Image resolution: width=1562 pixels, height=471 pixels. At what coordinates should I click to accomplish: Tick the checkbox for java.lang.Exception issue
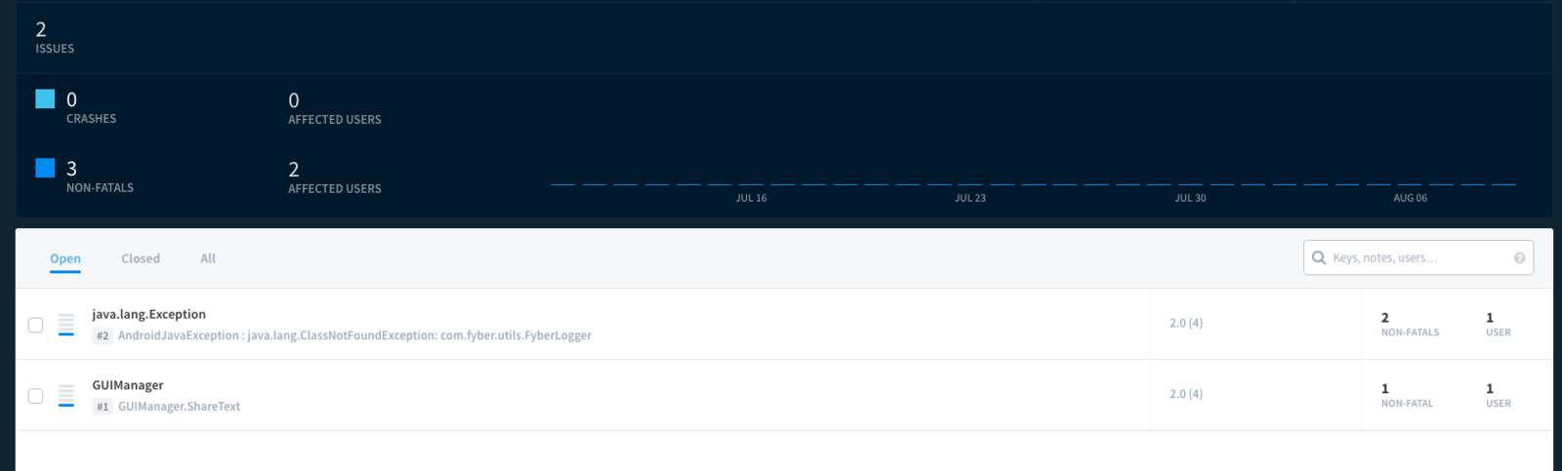36,325
